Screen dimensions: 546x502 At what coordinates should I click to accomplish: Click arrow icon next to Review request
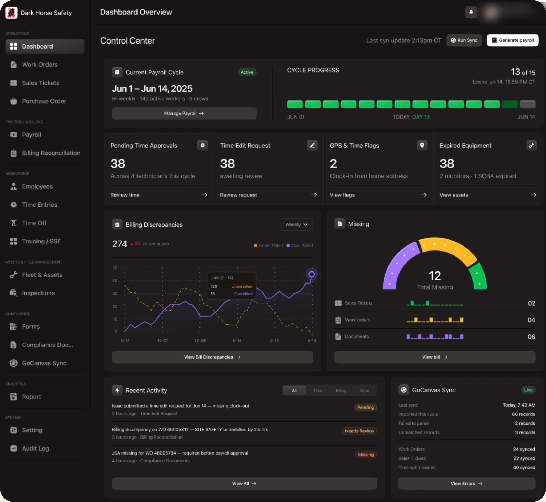coord(314,195)
